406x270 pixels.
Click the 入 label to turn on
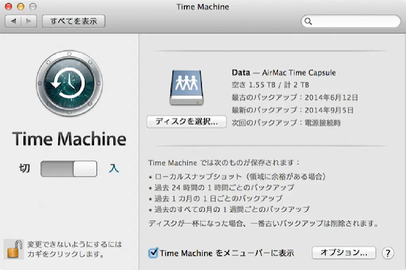pos(114,169)
